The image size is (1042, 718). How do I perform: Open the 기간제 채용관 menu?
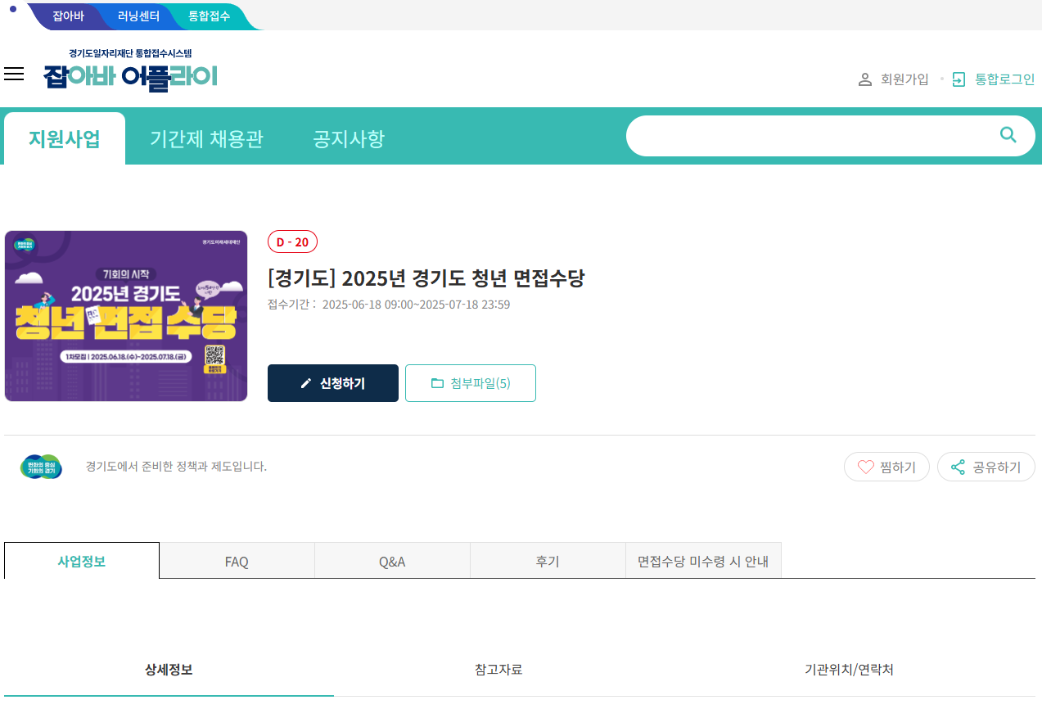pos(206,138)
